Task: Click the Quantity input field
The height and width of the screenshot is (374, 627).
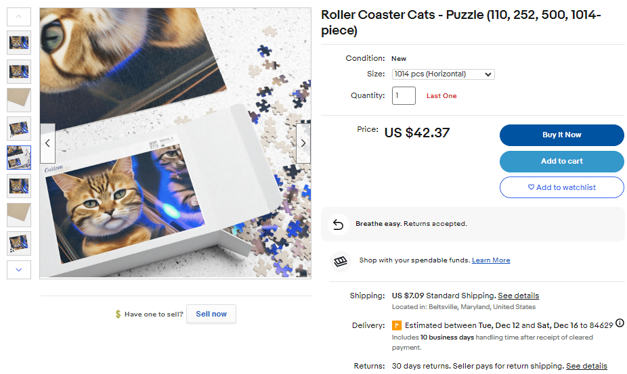Action: pyautogui.click(x=404, y=95)
